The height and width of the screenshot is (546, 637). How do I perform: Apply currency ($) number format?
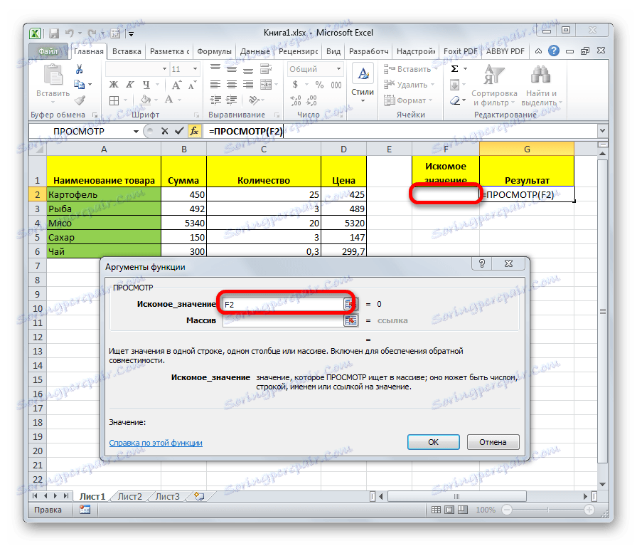tap(295, 85)
